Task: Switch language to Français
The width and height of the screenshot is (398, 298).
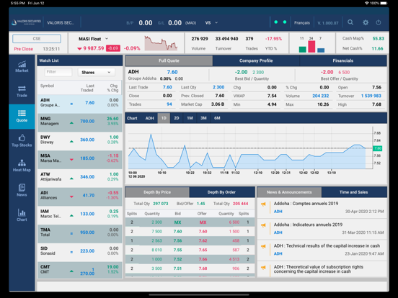Action: click(302, 23)
